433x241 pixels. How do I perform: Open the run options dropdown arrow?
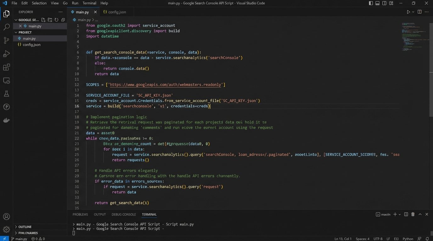click(413, 12)
